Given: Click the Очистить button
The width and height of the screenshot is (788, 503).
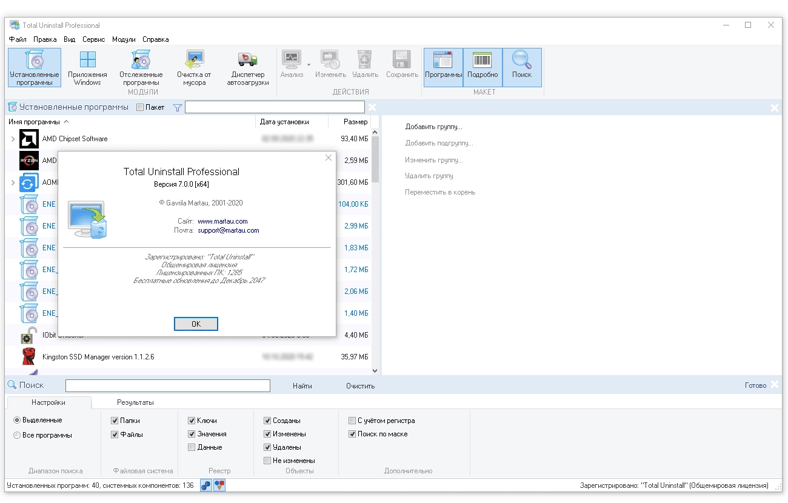Looking at the screenshot, I should pyautogui.click(x=360, y=386).
